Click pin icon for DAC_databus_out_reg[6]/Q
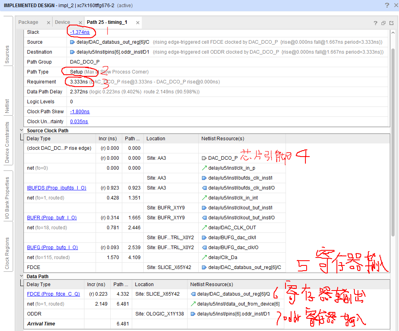The height and width of the screenshot is (331, 399). pyautogui.click(x=193, y=294)
